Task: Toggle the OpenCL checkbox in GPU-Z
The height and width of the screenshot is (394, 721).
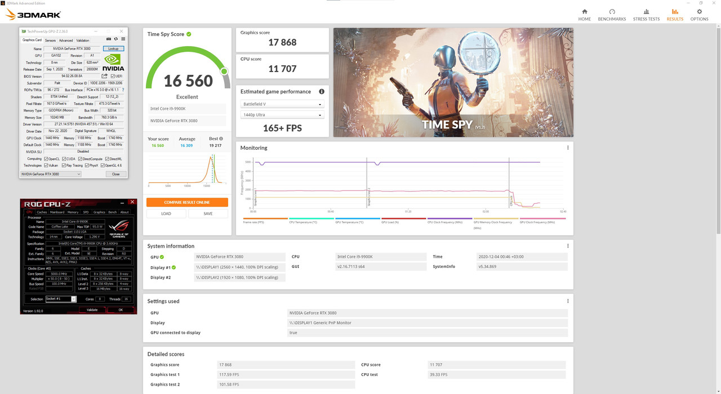Action: point(46,159)
